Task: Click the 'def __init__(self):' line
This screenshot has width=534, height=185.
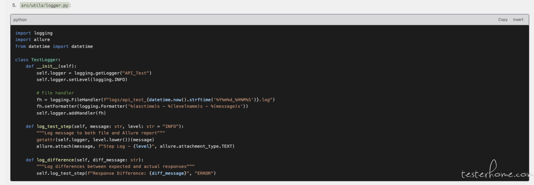Action: (x=51, y=66)
